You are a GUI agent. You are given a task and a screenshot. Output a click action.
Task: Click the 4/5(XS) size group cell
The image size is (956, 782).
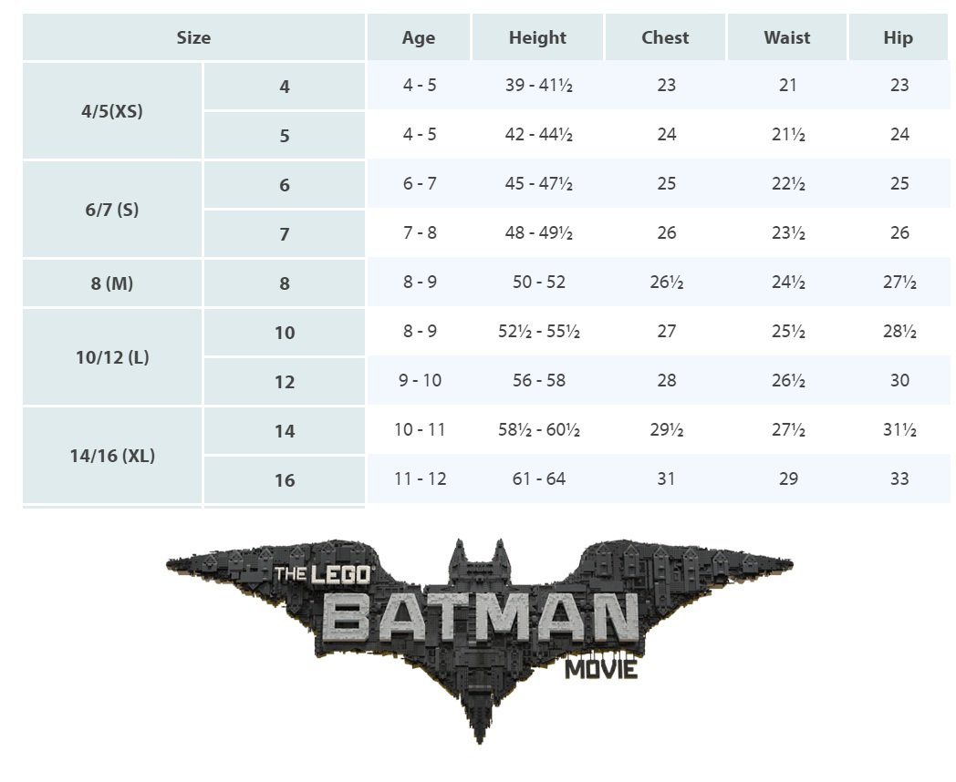[112, 111]
